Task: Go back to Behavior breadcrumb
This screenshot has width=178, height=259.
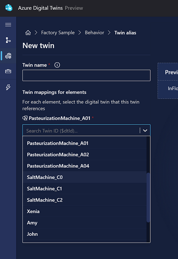Action: pos(95,33)
